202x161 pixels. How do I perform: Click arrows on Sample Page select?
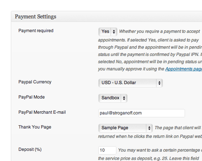click(x=149, y=128)
